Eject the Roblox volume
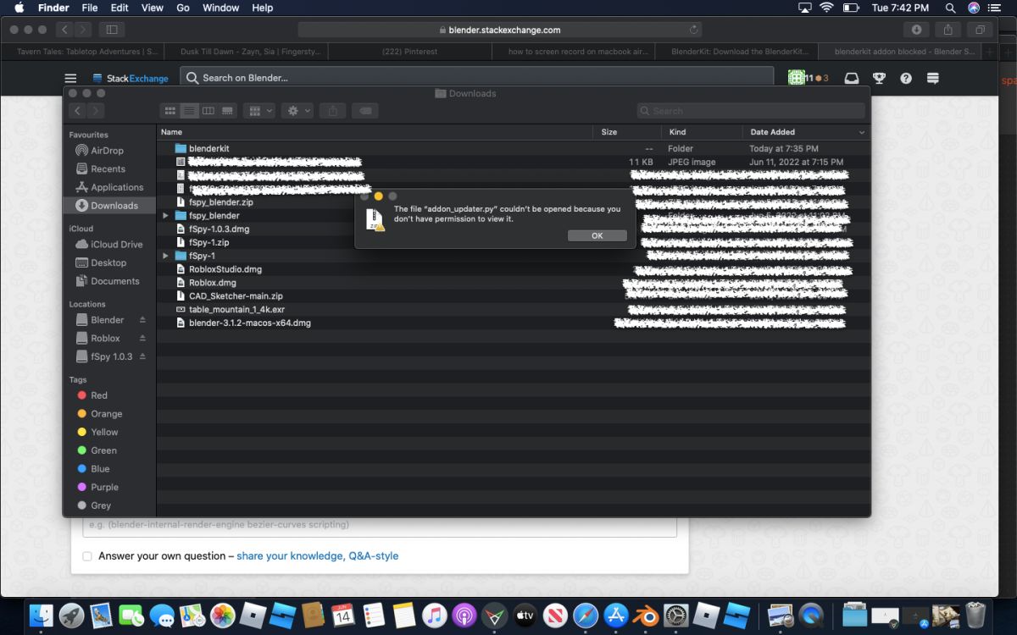The height and width of the screenshot is (635, 1017). point(142,339)
